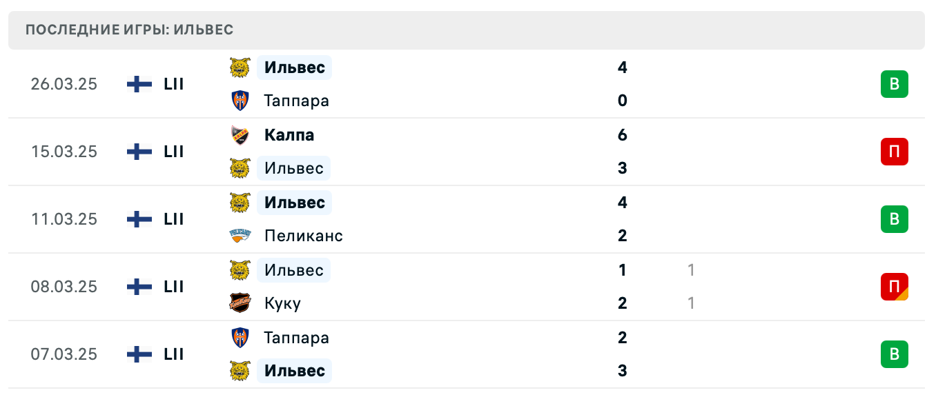936x397 pixels.
Task: Click the green В badge of the 26.03.25 win
Action: tap(895, 84)
